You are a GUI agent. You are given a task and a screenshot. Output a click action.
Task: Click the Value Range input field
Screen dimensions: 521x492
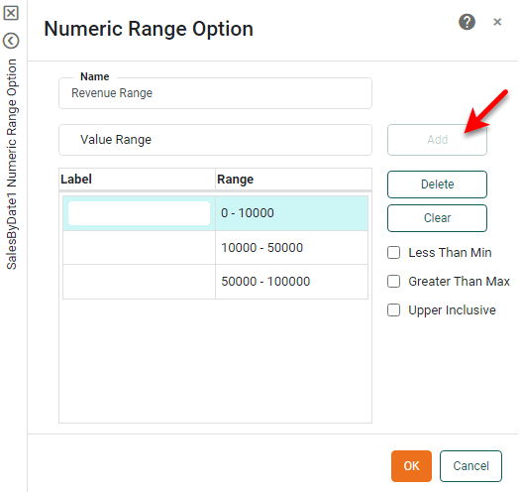click(x=215, y=140)
